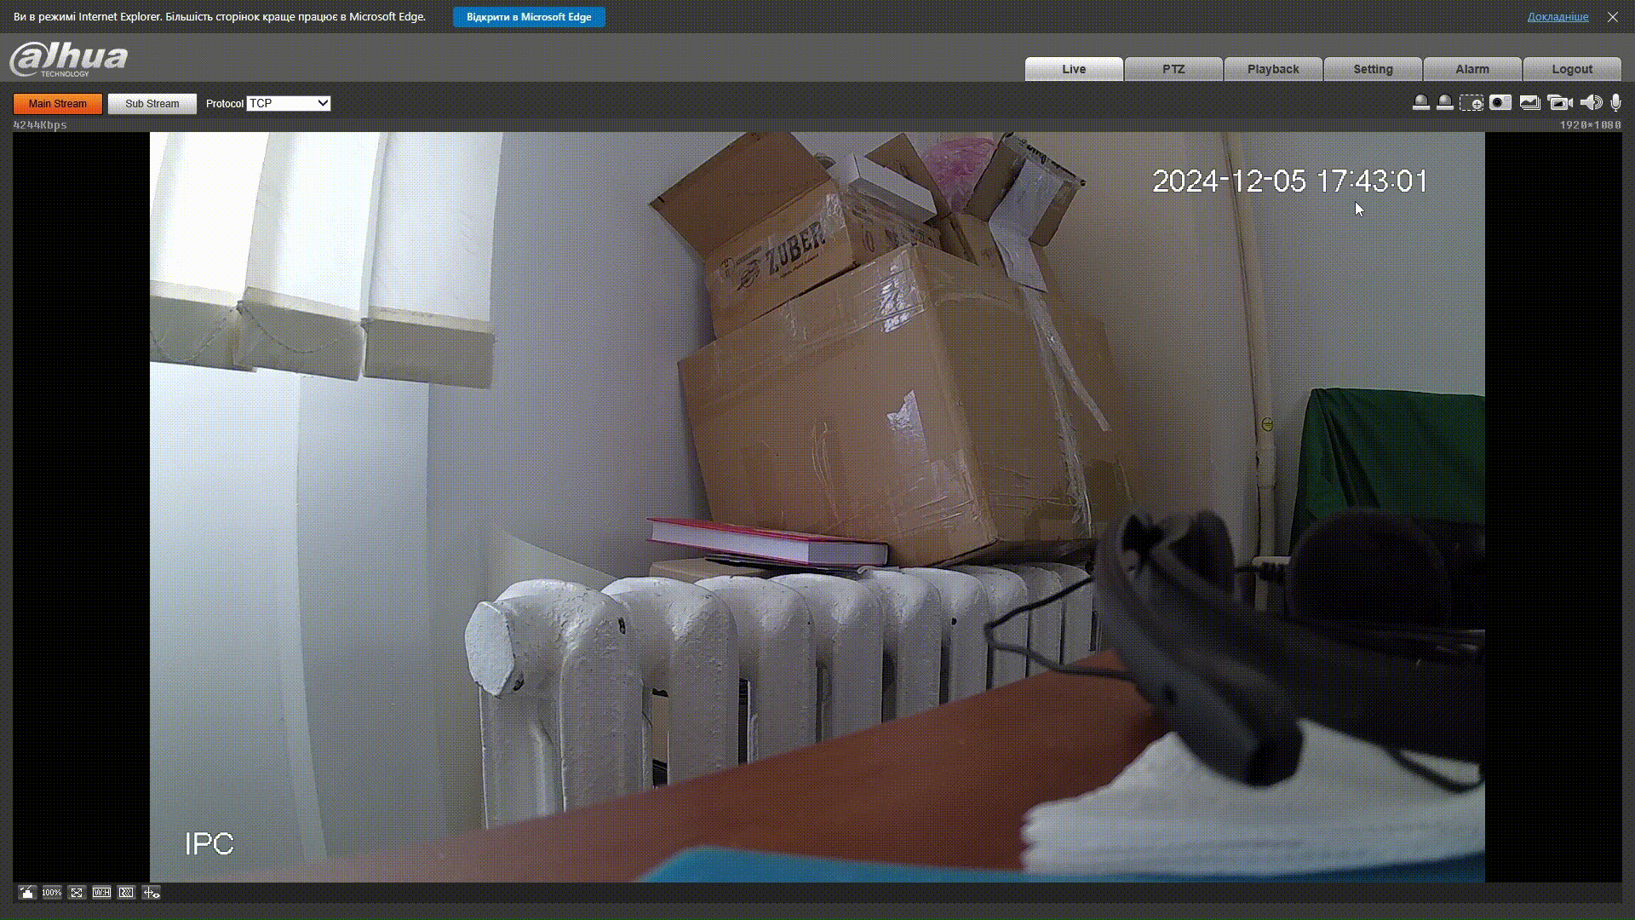Viewport: 1635px width, 920px height.
Task: Start recording with the video camera icon
Action: click(x=1559, y=103)
